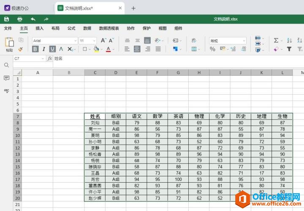Run spell check from left sidebar
304x211 pixels.
point(6,90)
